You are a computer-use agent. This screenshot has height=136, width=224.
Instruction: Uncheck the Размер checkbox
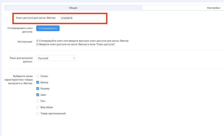38,89
